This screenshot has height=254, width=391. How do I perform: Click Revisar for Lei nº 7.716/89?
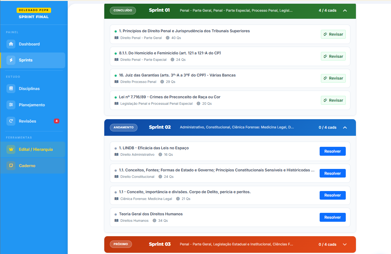pyautogui.click(x=333, y=100)
